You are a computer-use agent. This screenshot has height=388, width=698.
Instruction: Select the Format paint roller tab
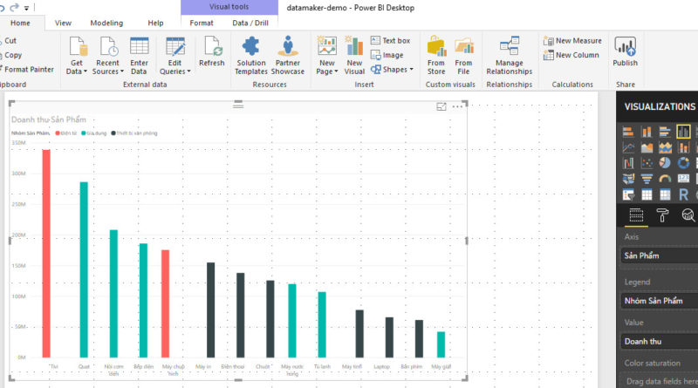pyautogui.click(x=662, y=215)
